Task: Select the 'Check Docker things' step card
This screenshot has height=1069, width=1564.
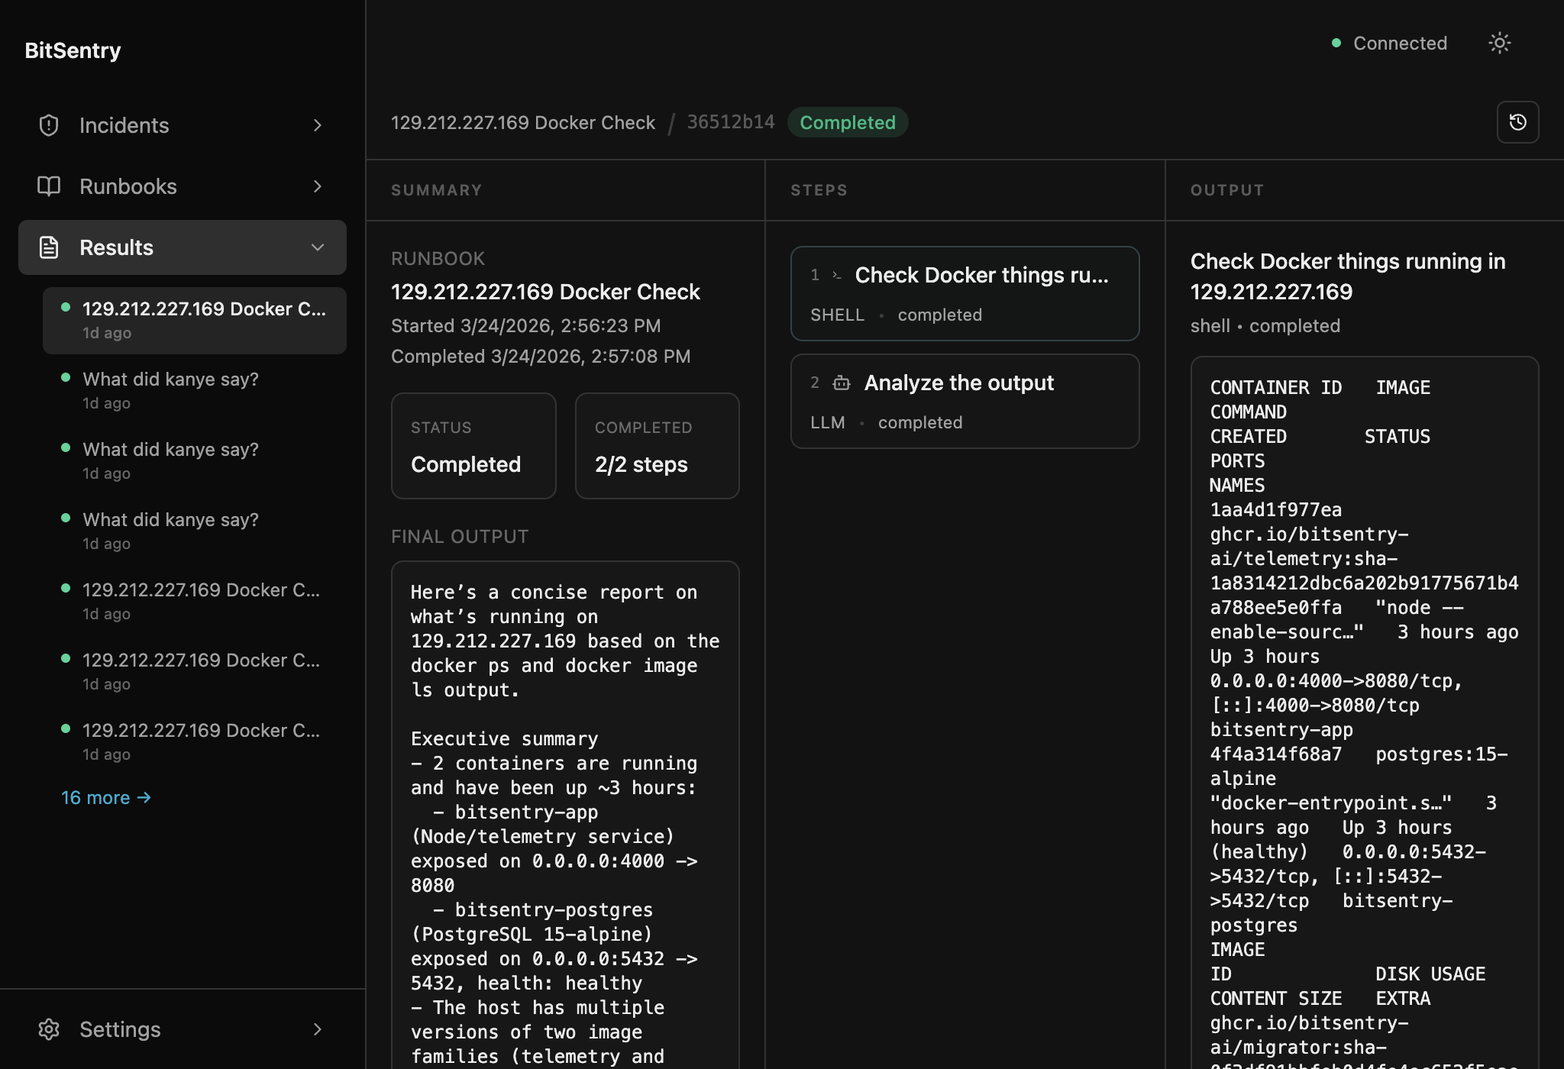Action: tap(965, 293)
